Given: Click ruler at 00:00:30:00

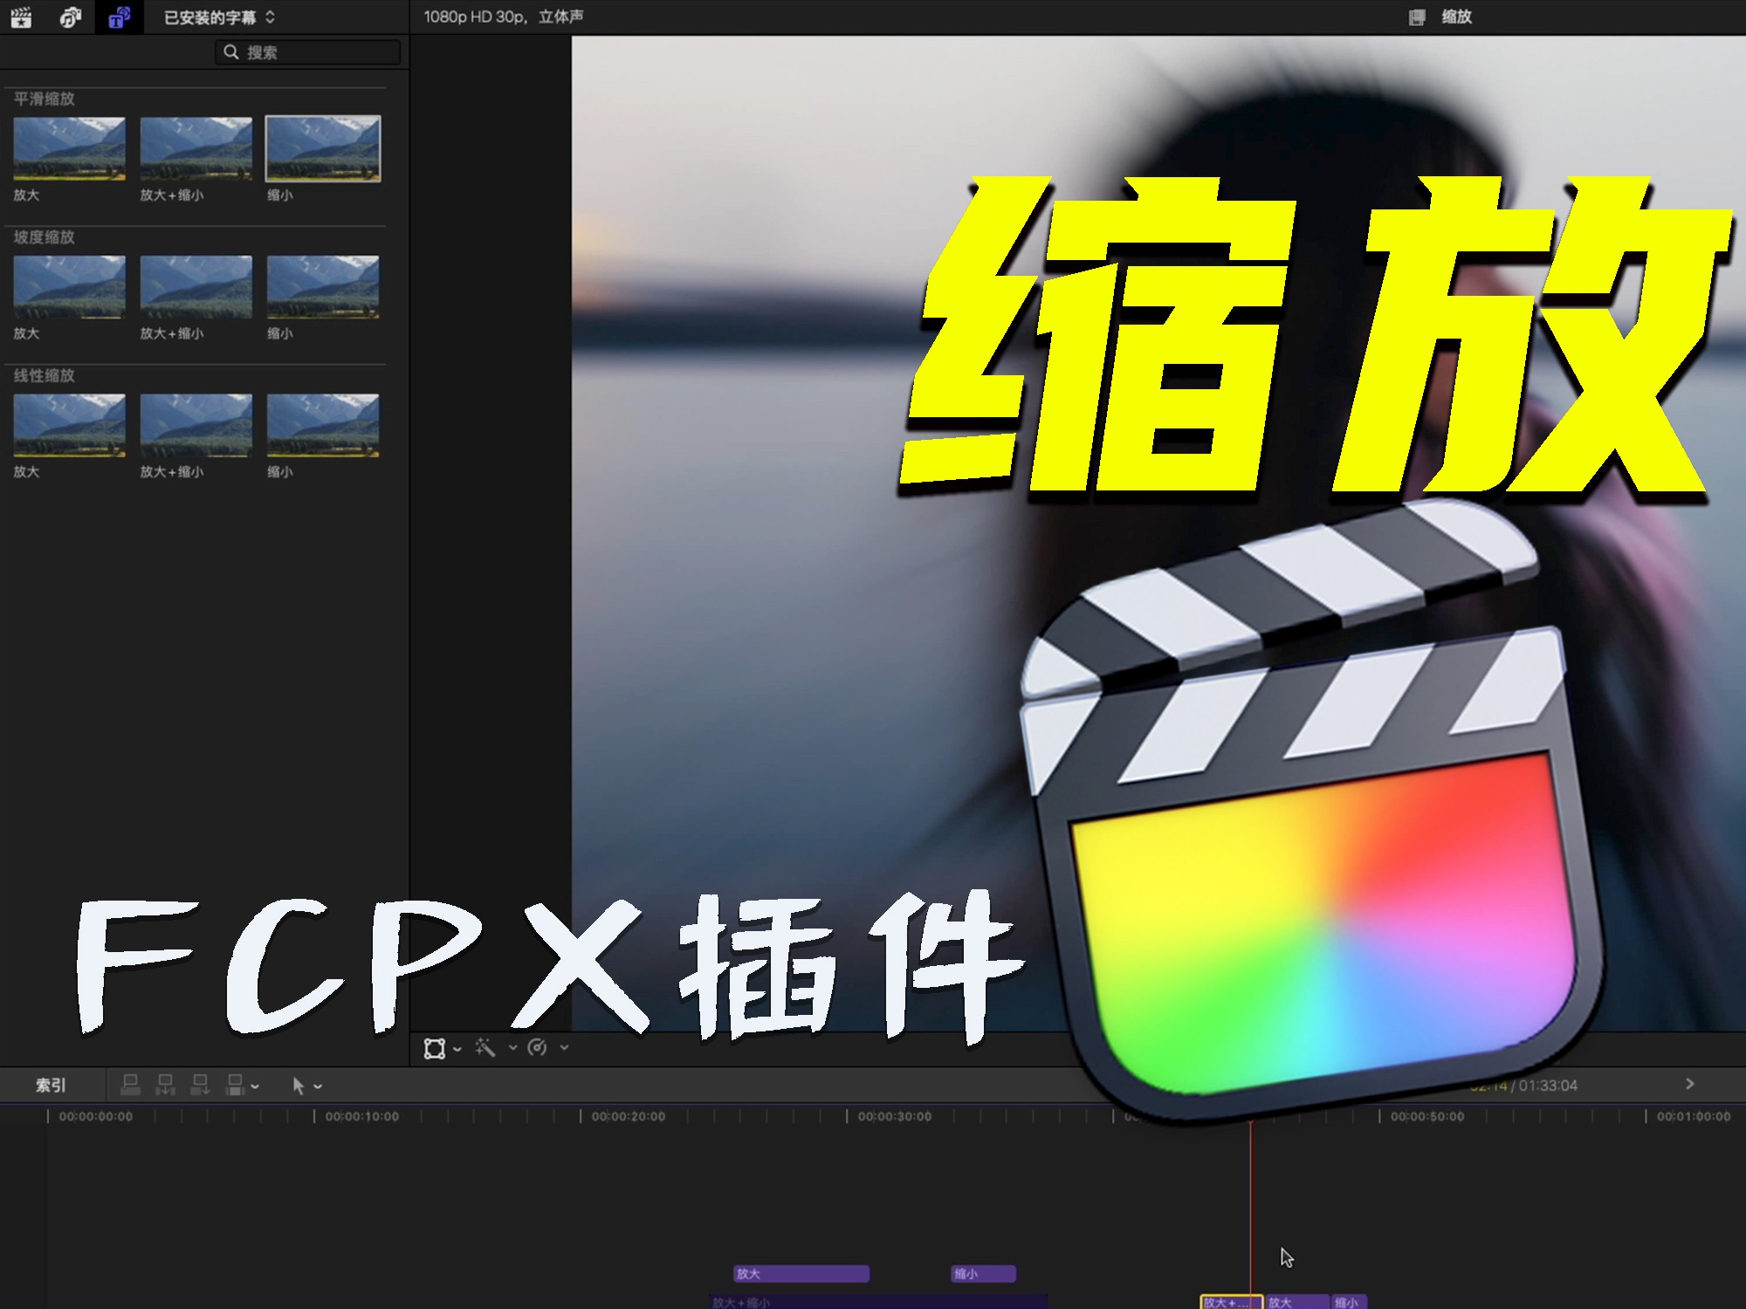Looking at the screenshot, I should click(895, 1117).
